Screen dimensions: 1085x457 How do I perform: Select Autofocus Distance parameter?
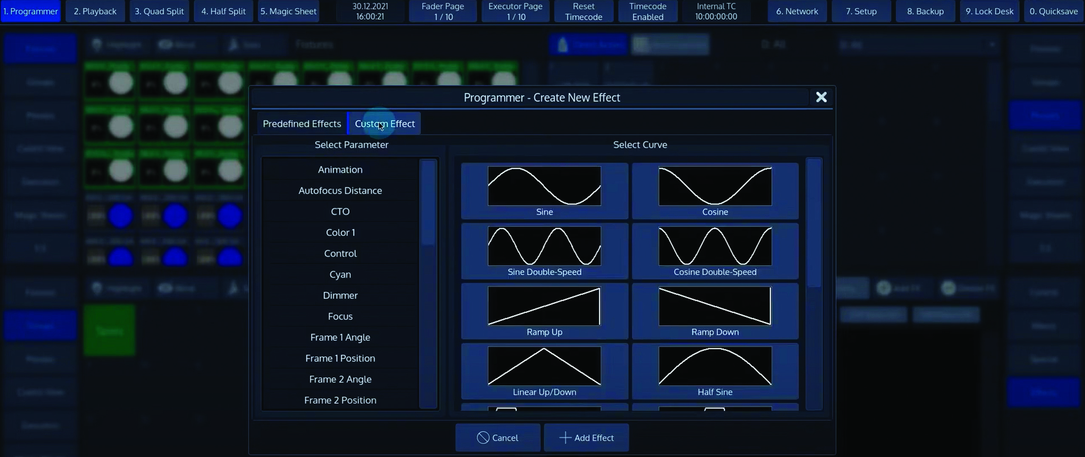point(340,191)
